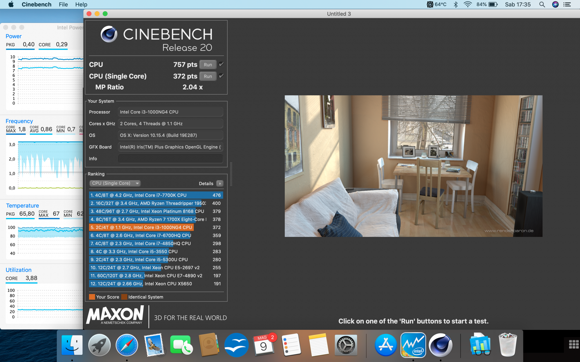Select ranking row Core i5-5300U

point(156,260)
